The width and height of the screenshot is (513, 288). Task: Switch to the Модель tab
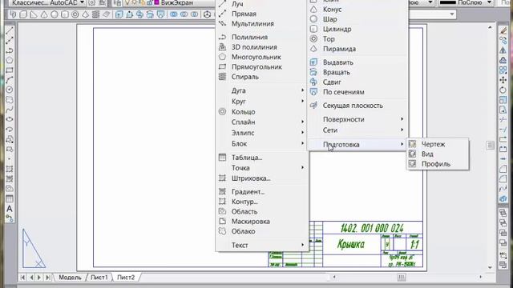click(x=70, y=278)
